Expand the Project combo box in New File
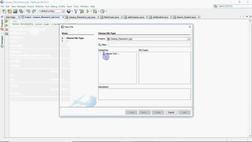The image size is (252, 142). [x=189, y=39]
